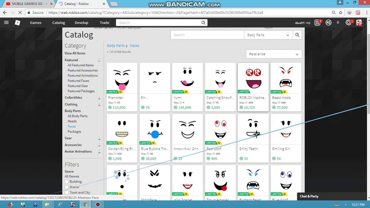Screen dimensions: 370x208
Task: Open the Yum! face item
Action: (x=188, y=87)
